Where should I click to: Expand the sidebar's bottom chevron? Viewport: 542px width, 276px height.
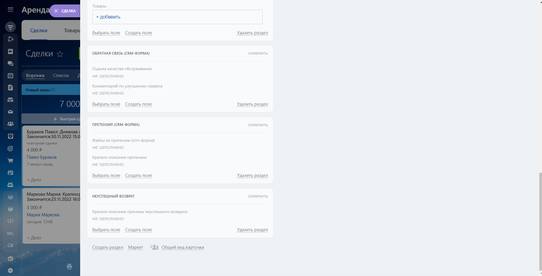[x=10, y=271]
